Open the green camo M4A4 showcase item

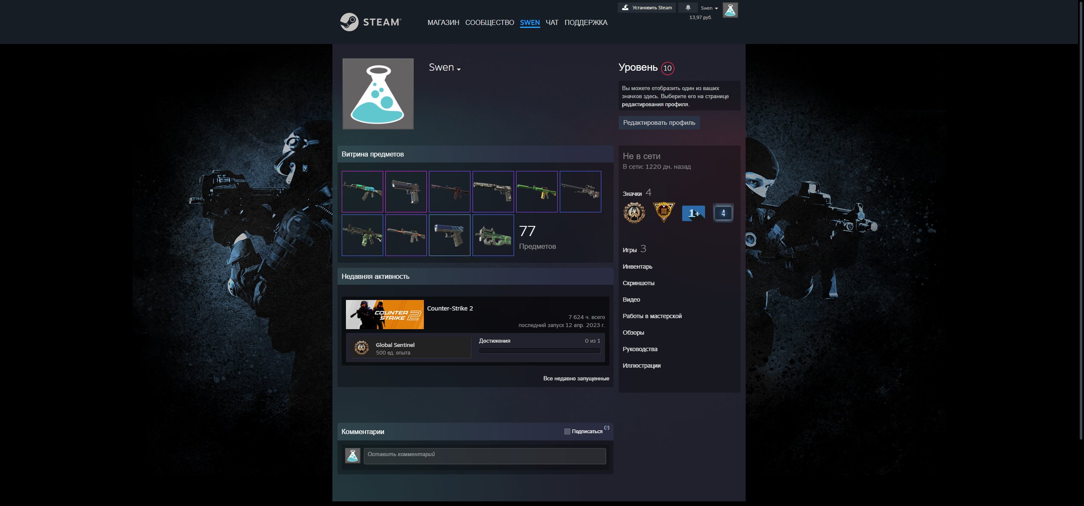[362, 235]
